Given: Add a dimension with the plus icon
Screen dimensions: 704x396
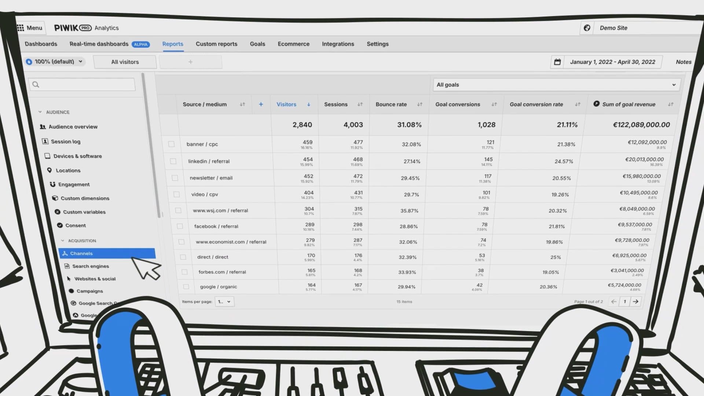Looking at the screenshot, I should (261, 104).
